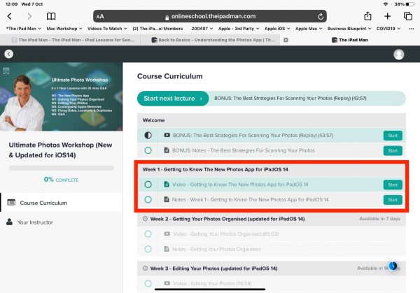Go back with Safari back arrow
Viewport: 420px width, 293px height.
click(10, 16)
